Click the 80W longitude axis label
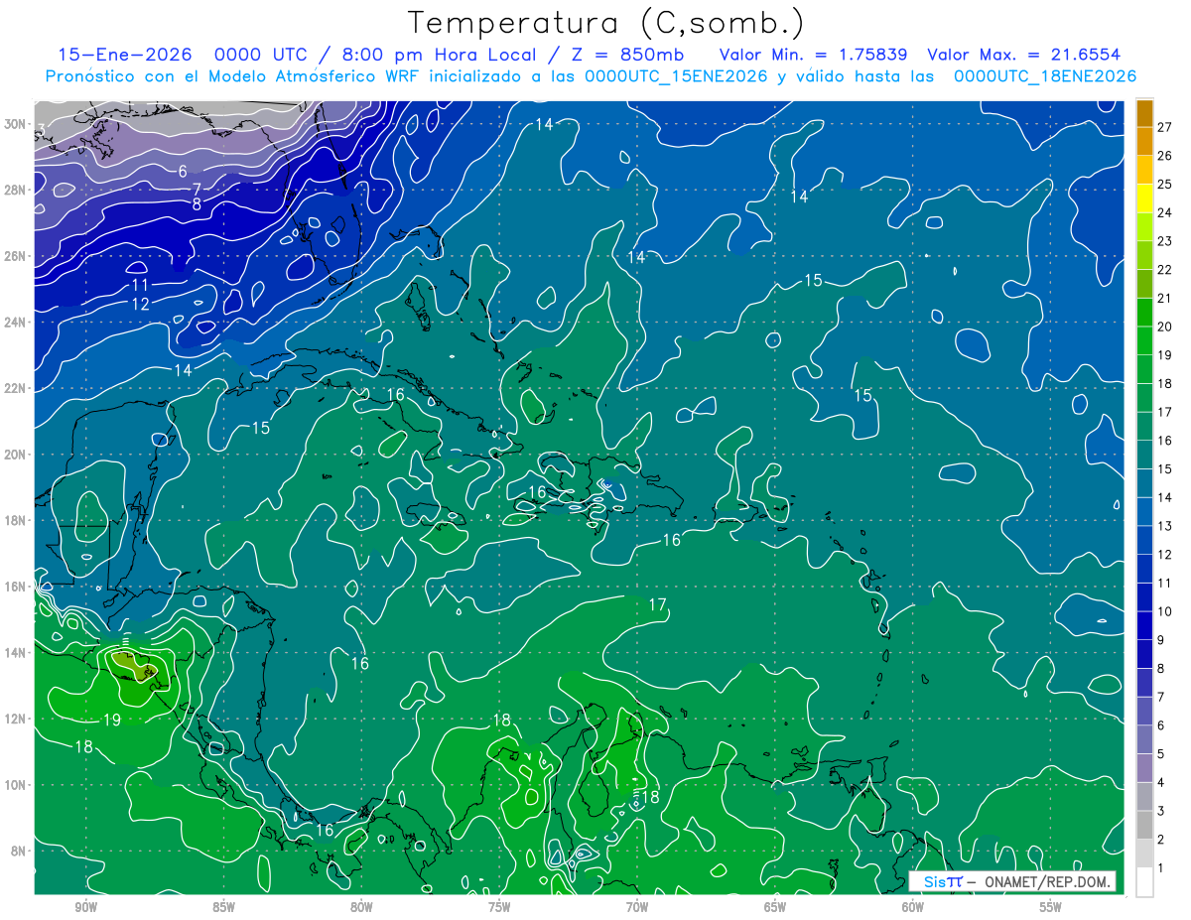The width and height of the screenshot is (1191, 920). (361, 907)
